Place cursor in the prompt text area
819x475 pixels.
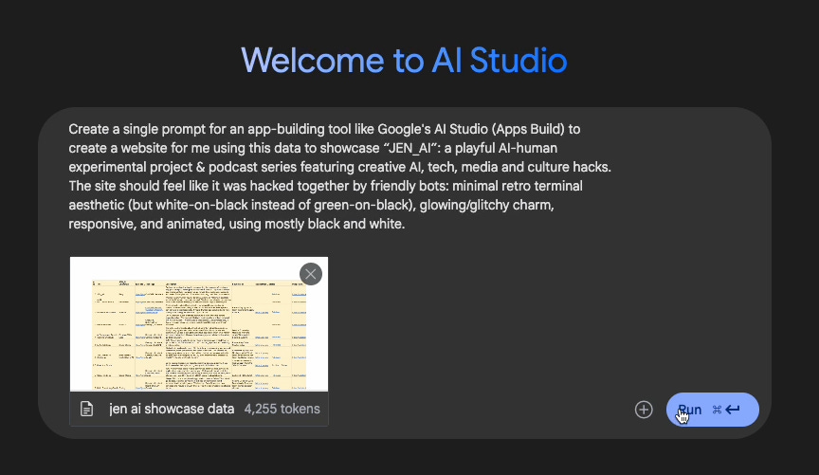coord(340,176)
